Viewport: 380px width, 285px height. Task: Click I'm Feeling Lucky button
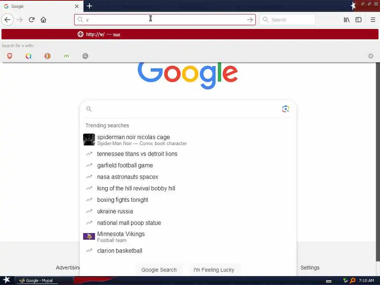(x=214, y=270)
